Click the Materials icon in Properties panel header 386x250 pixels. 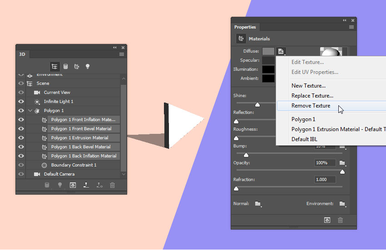241,39
